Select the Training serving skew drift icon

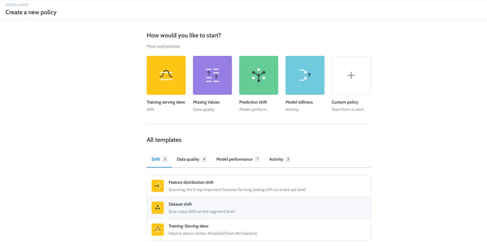[166, 75]
